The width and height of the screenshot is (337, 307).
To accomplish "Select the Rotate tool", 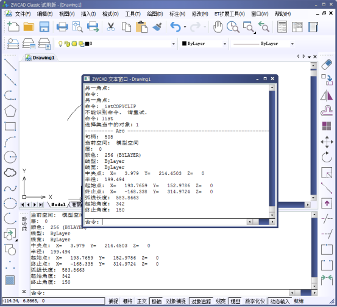I will click(327, 157).
